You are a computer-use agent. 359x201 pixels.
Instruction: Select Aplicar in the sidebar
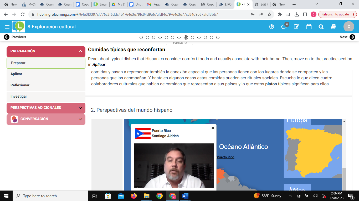[16, 74]
